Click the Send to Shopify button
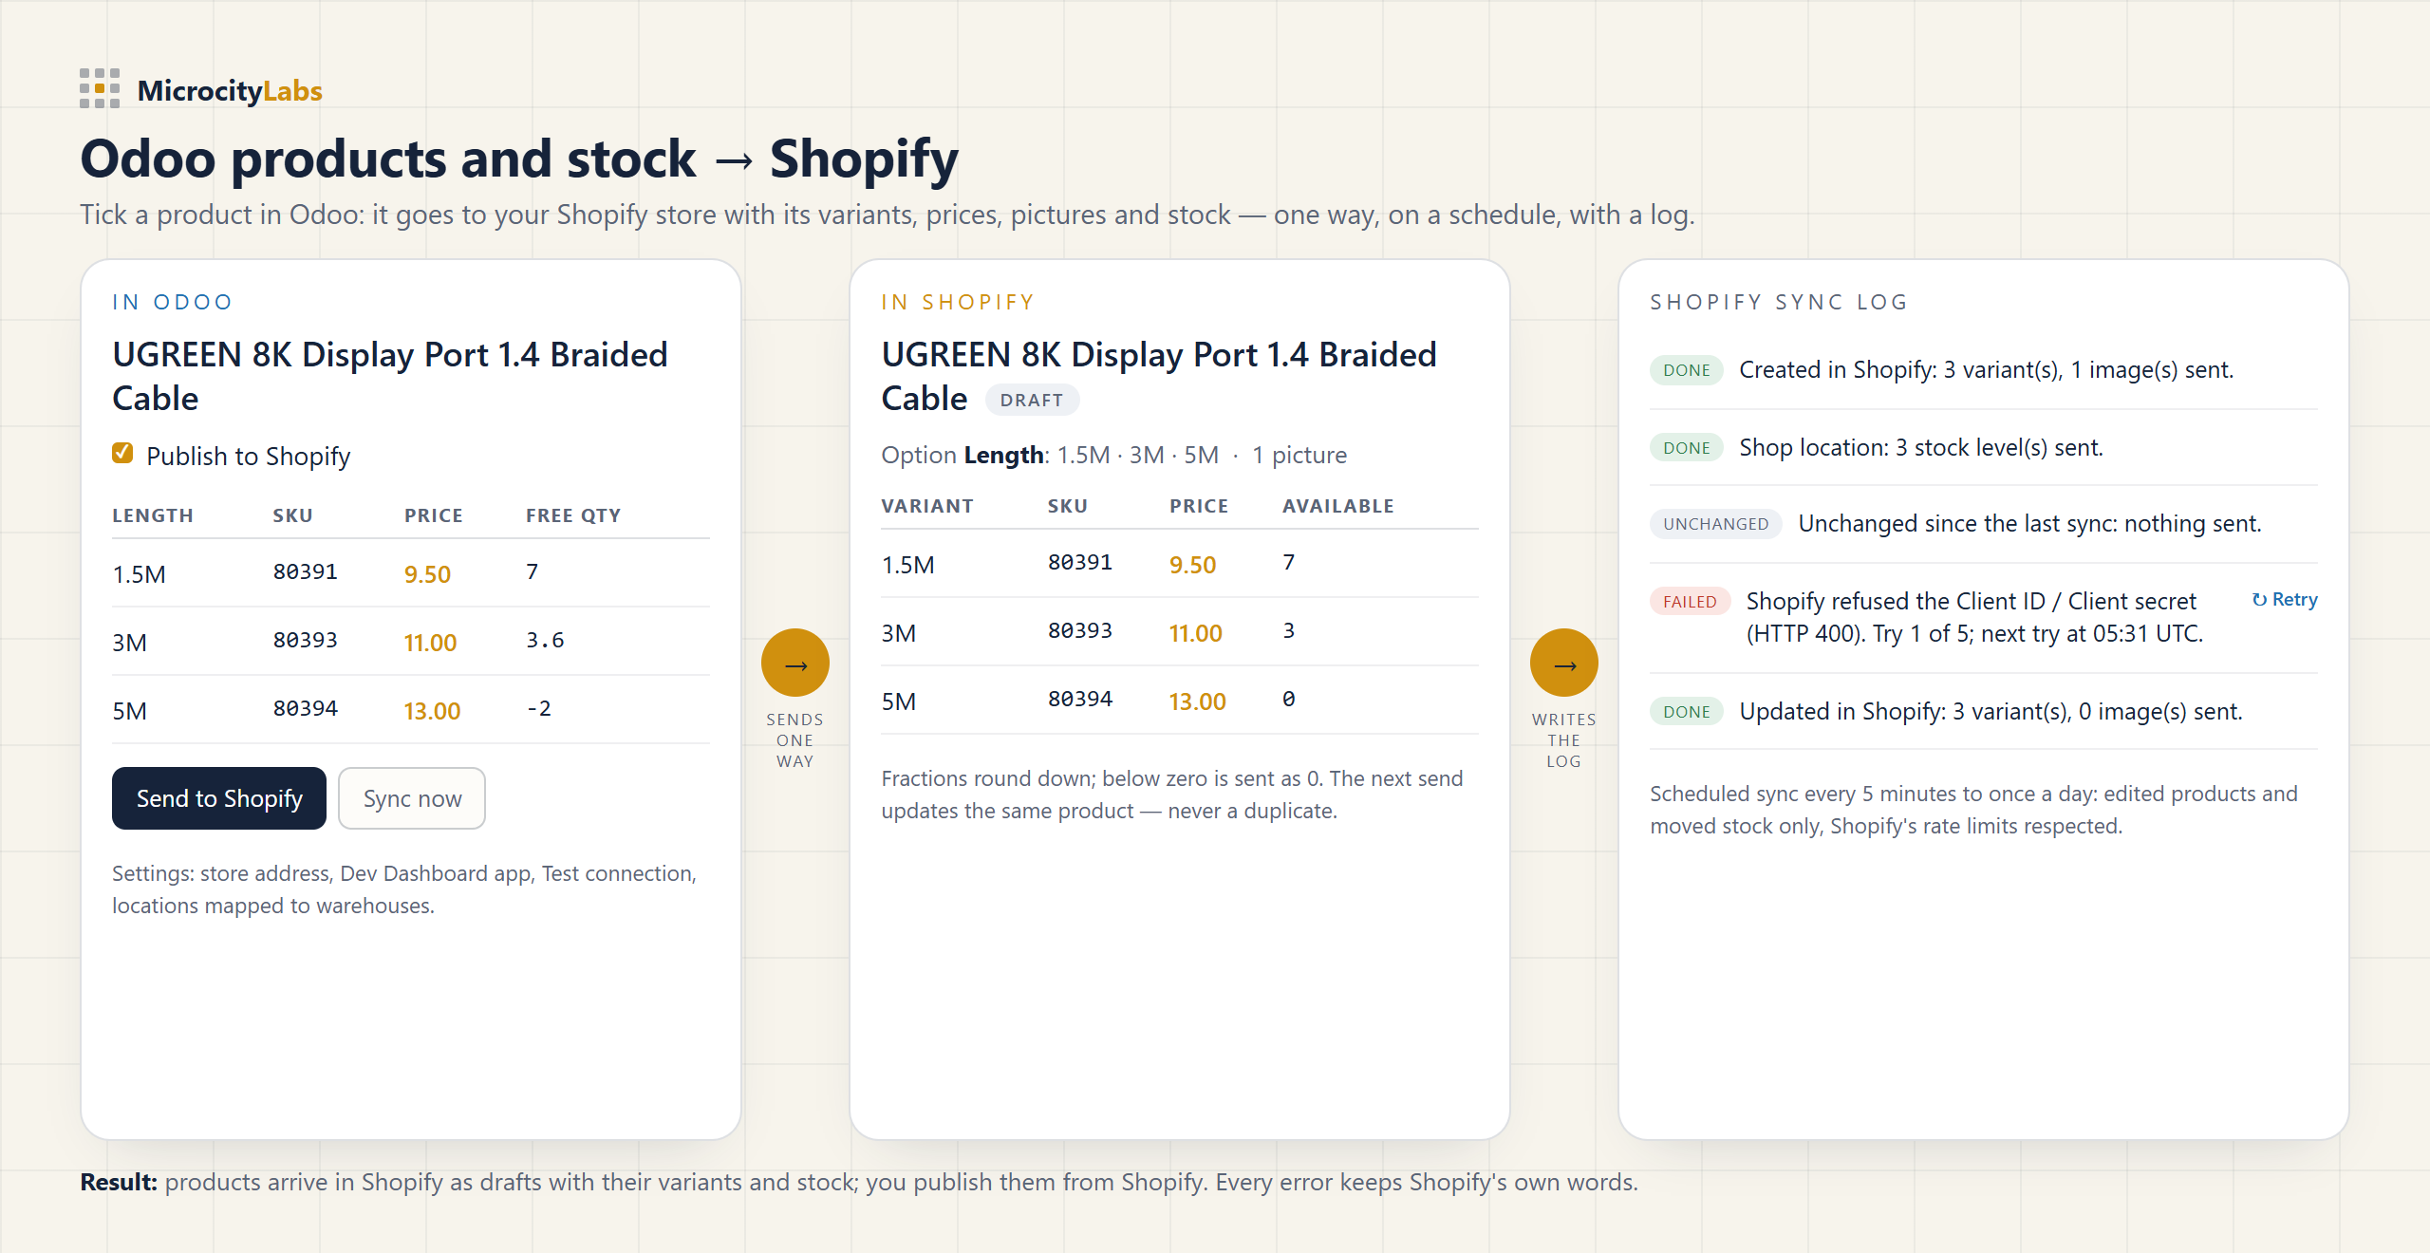This screenshot has height=1253, width=2430. pos(219,798)
